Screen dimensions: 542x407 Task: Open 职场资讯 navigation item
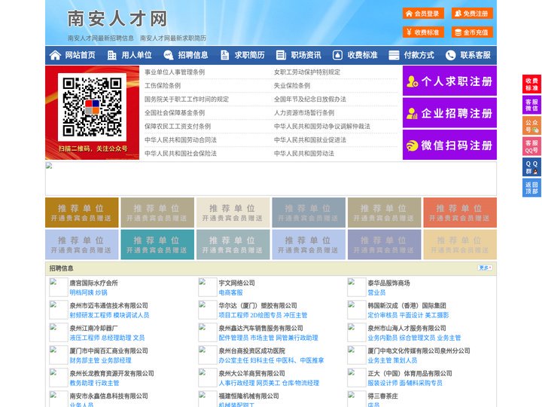pyautogui.click(x=306, y=55)
